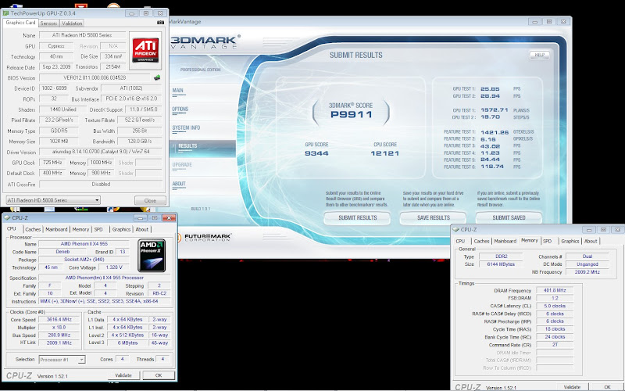
Task: Click the GPU-Z Name field ATI Radeon HD 5800 Series
Action: tap(82, 35)
